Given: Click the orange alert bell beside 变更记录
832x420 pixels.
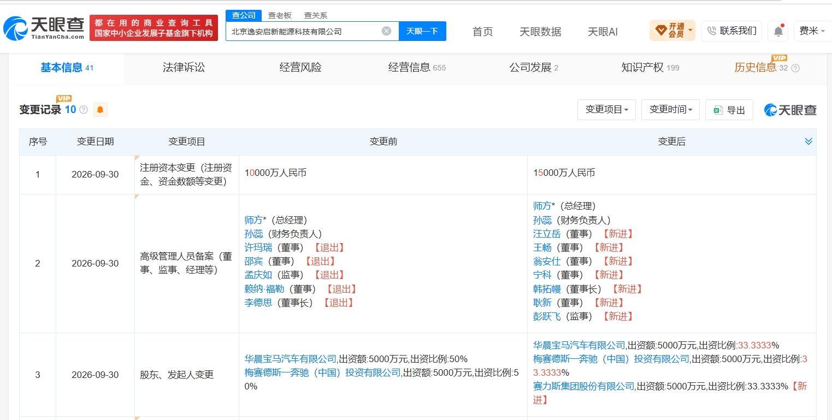Looking at the screenshot, I should coord(100,110).
